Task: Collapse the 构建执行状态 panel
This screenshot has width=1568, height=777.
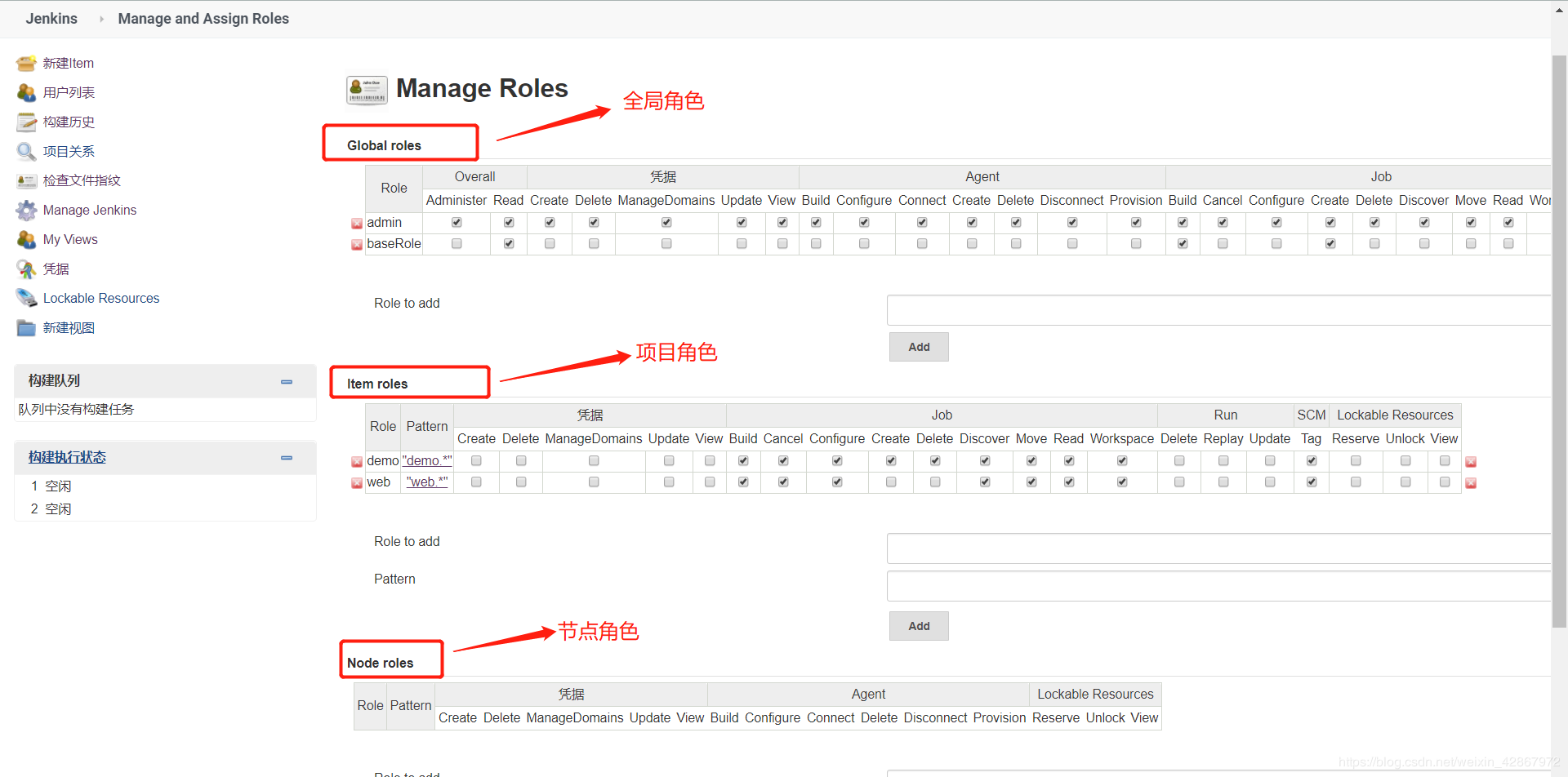Action: click(287, 459)
